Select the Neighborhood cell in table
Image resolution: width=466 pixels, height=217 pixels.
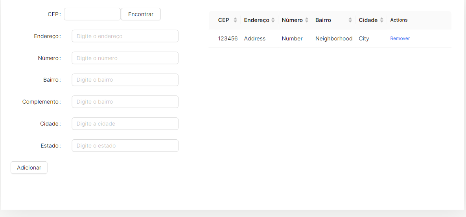pyautogui.click(x=334, y=38)
